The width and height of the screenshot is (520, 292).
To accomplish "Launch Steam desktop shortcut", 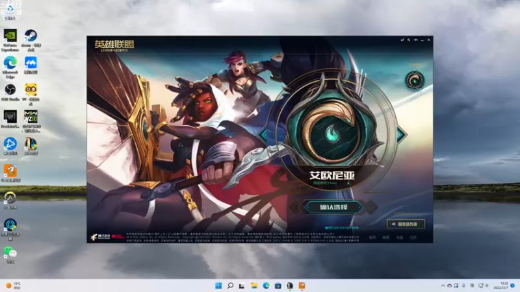I will [x=31, y=40].
